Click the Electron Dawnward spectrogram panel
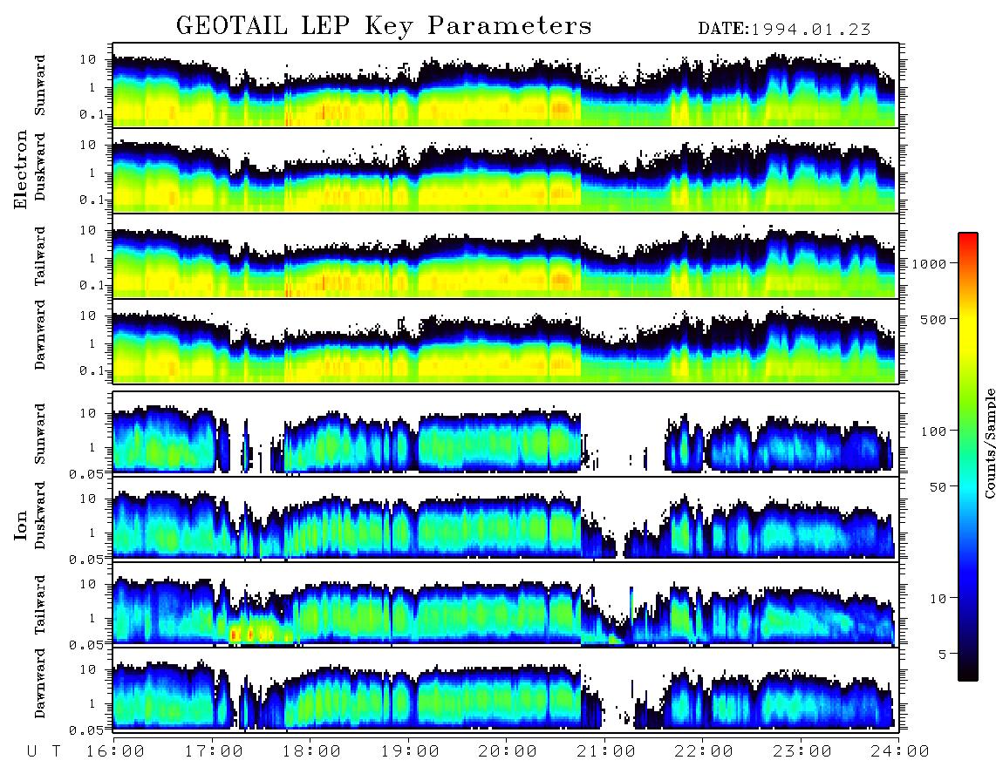Viewport: 996px width, 767px height. (506, 341)
